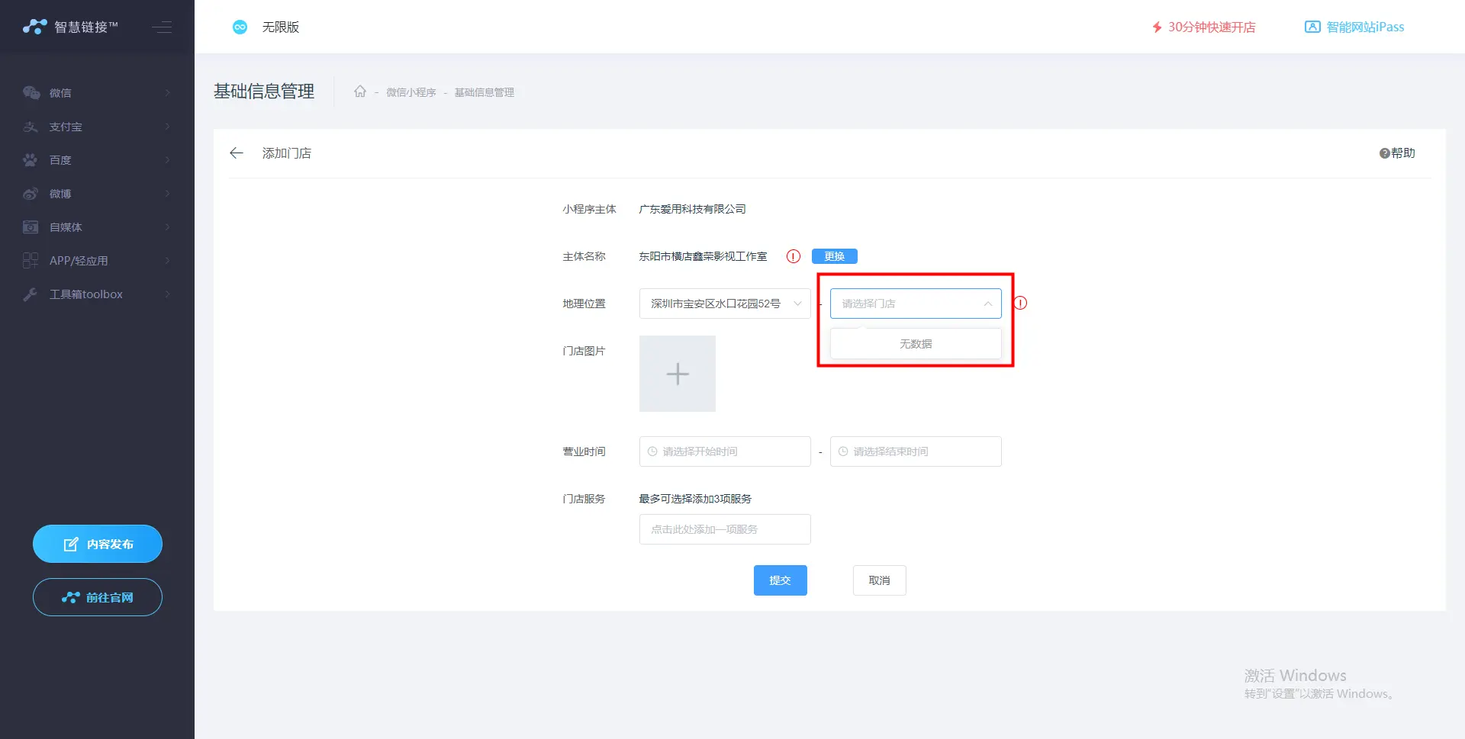Click the 请选择开始时间 input field
Screen dimensions: 1465x739
tap(725, 451)
